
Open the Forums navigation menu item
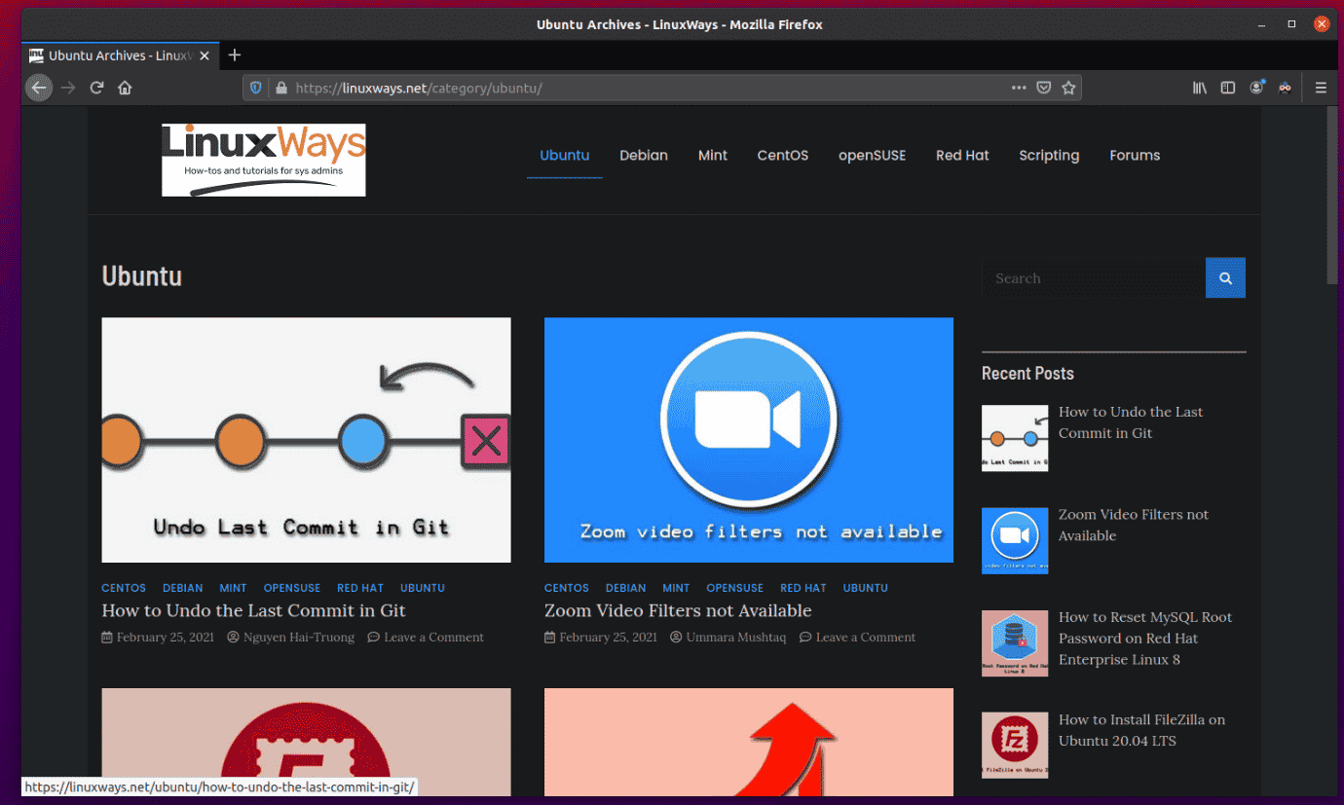pos(1135,155)
